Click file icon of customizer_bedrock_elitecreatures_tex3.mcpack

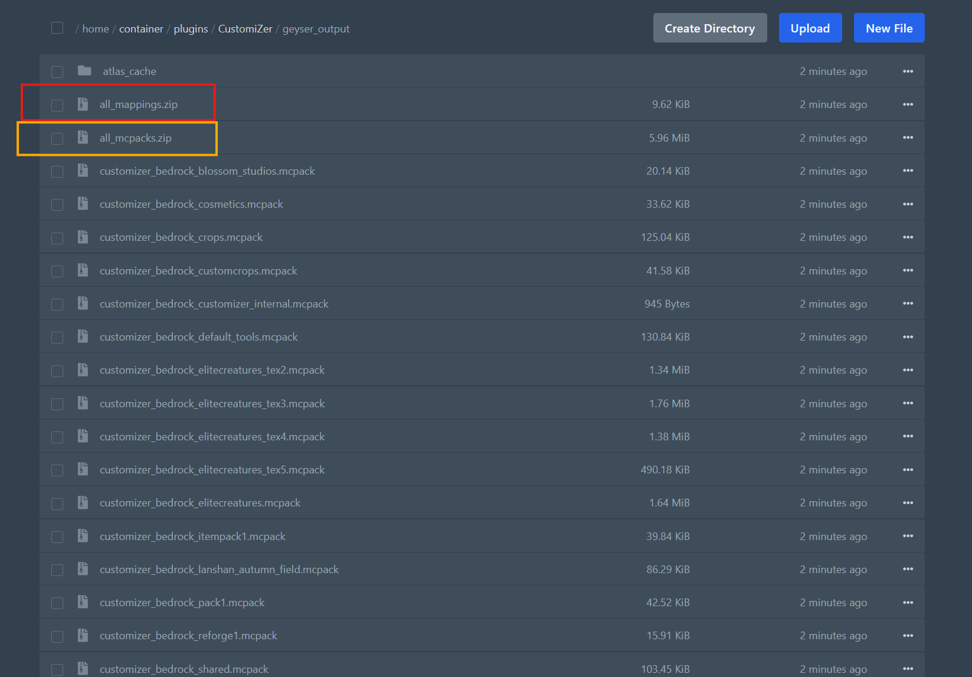point(83,403)
